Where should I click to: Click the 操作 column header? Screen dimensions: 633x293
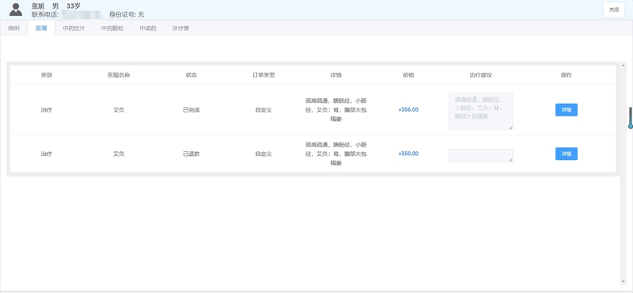567,74
